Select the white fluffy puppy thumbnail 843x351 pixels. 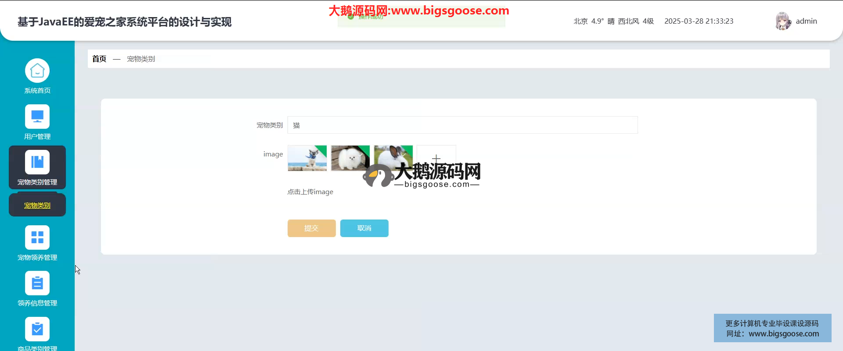pos(350,158)
